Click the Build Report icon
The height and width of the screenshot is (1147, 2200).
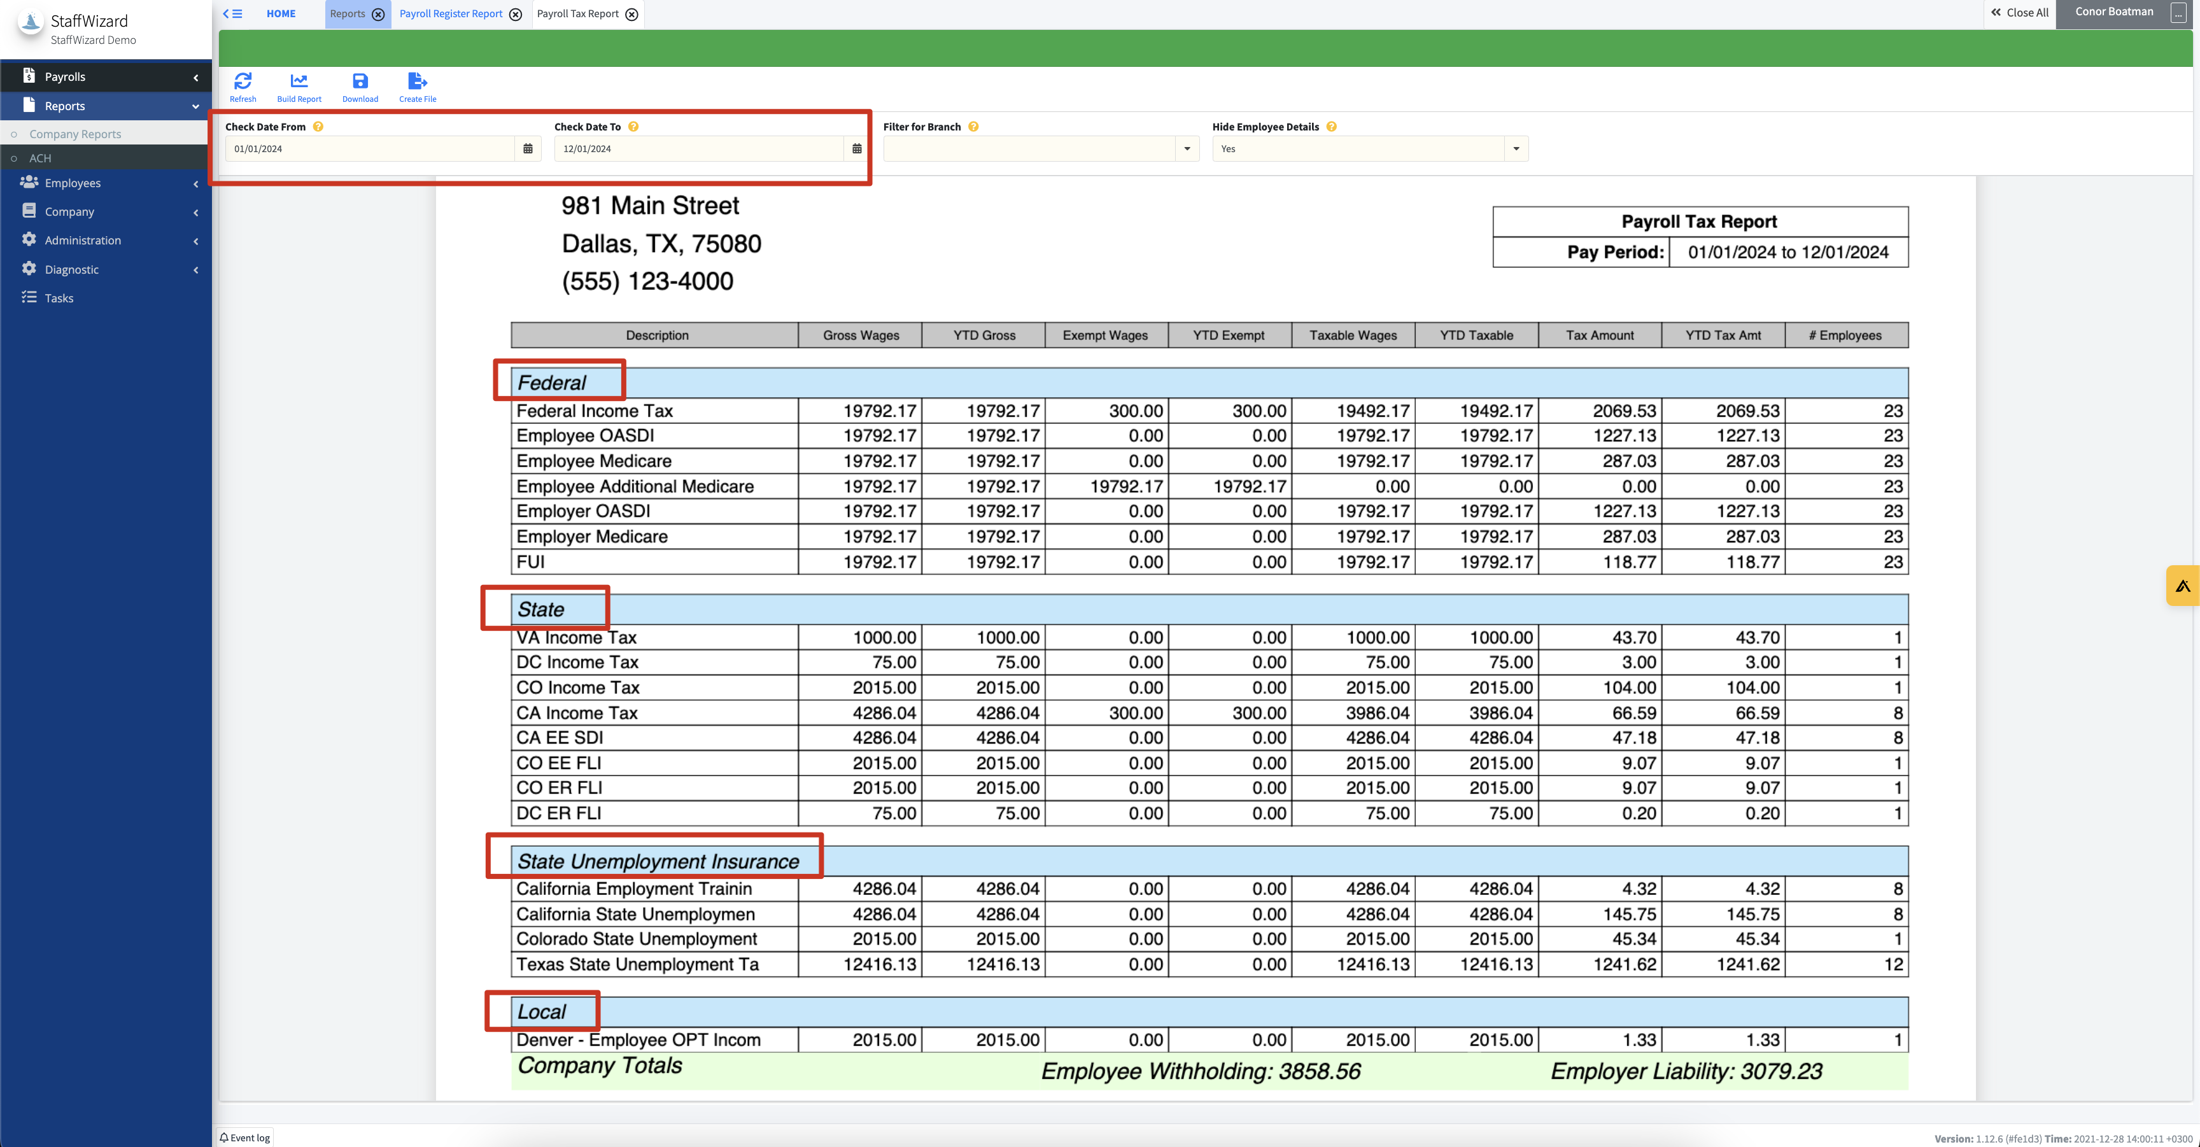pos(299,82)
